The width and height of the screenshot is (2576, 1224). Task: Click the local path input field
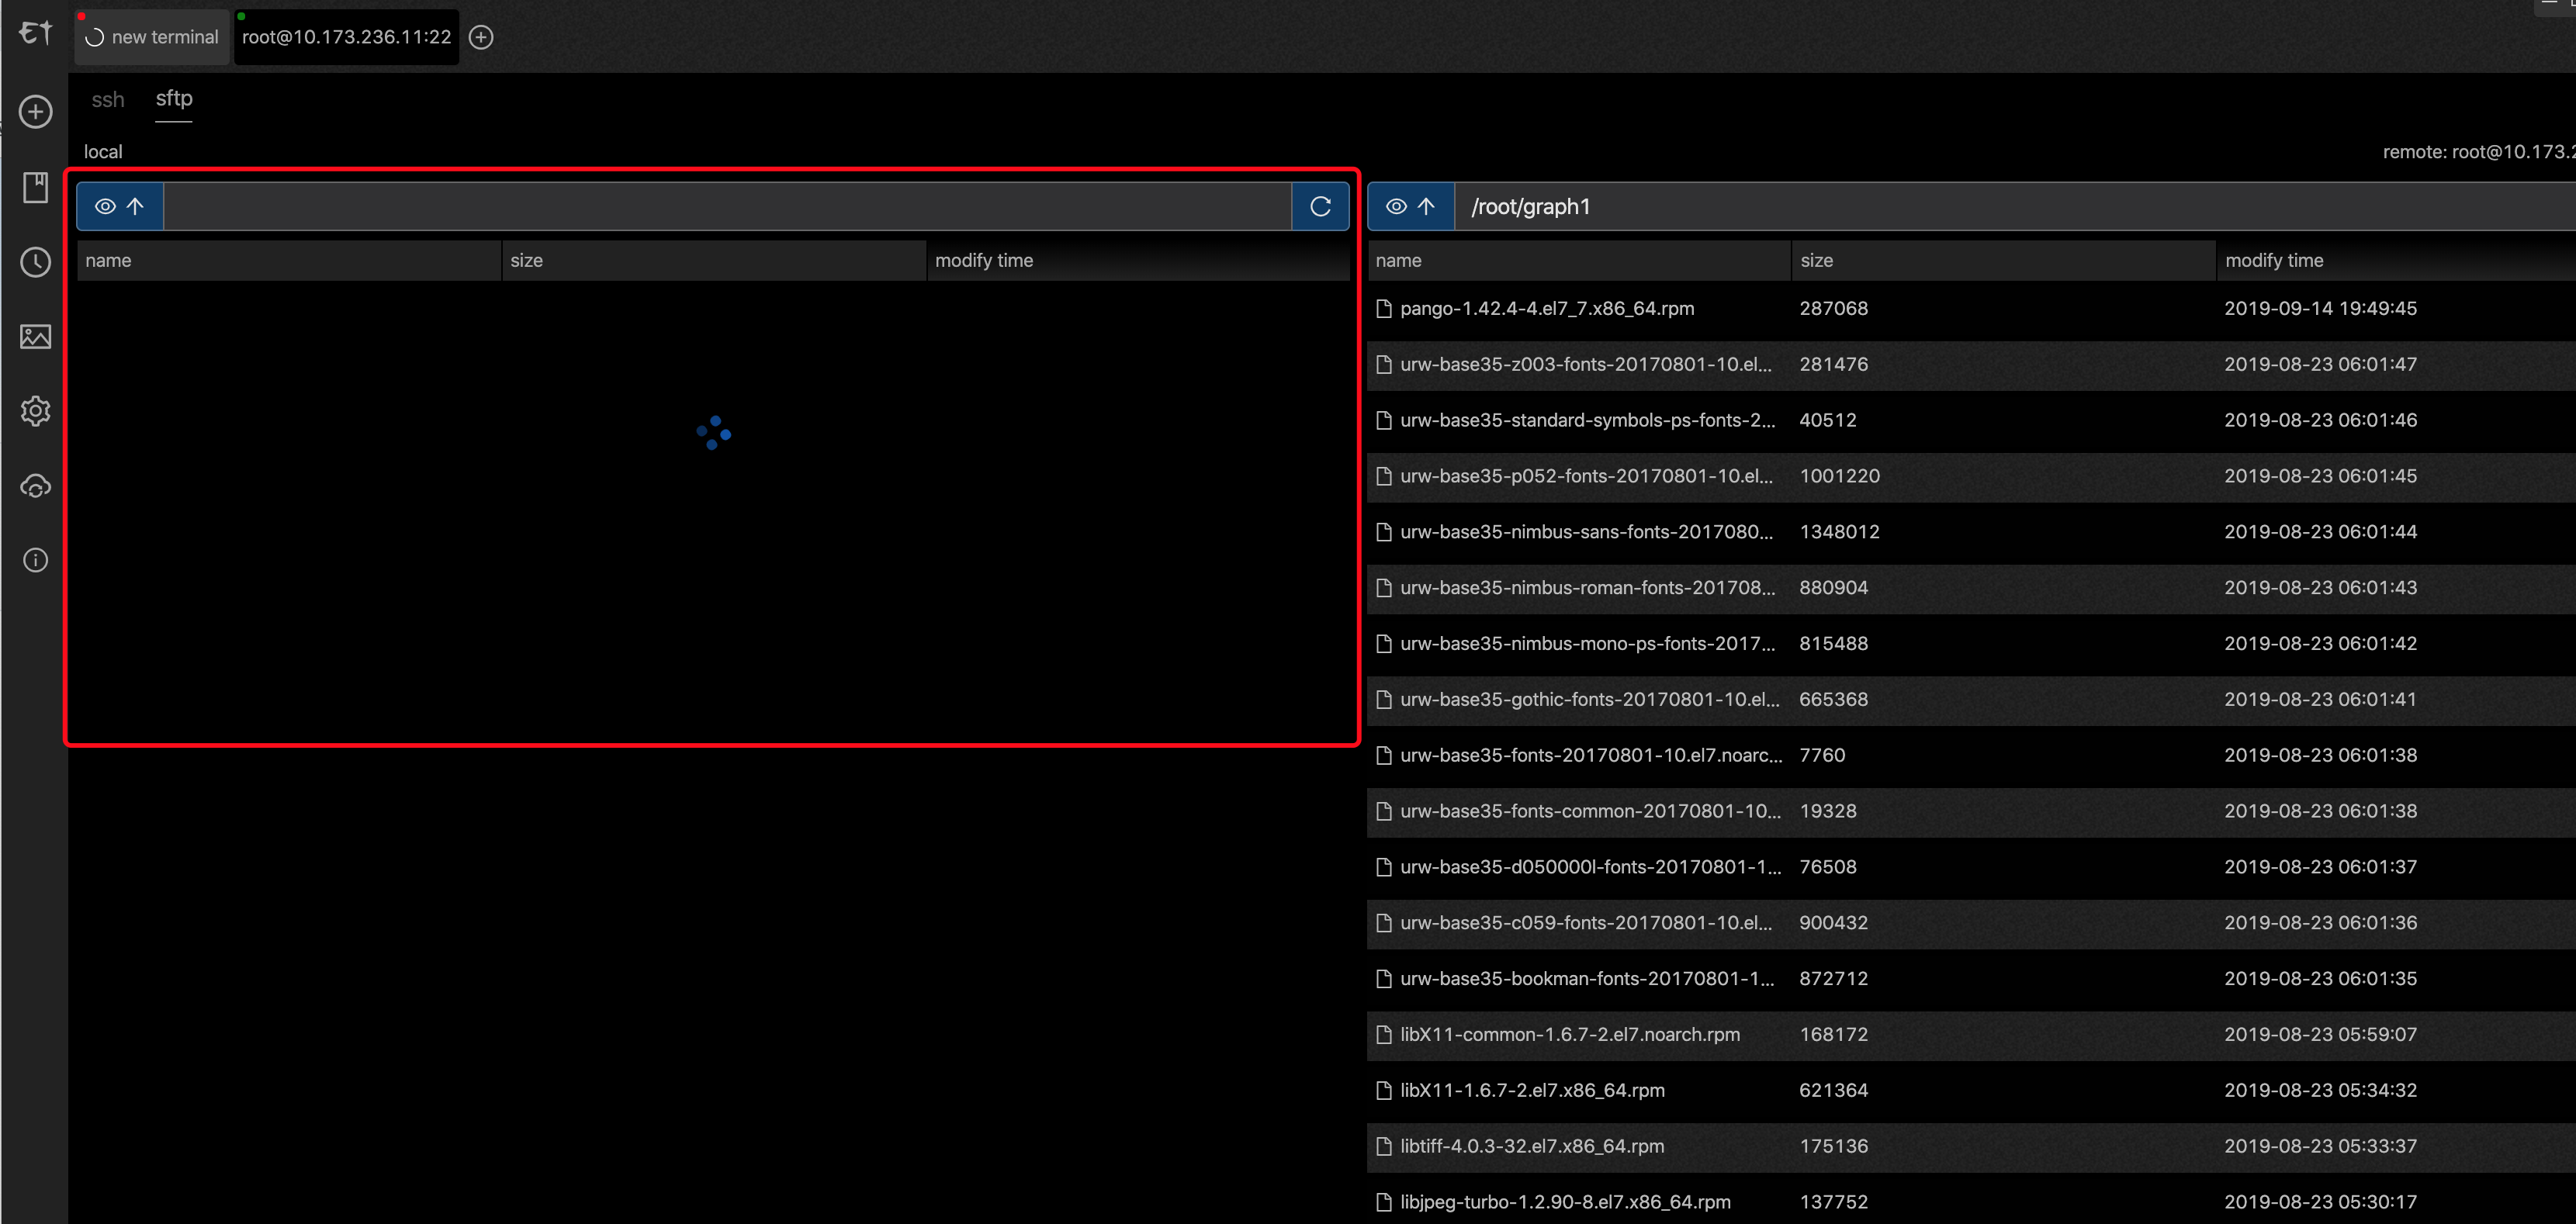[727, 207]
